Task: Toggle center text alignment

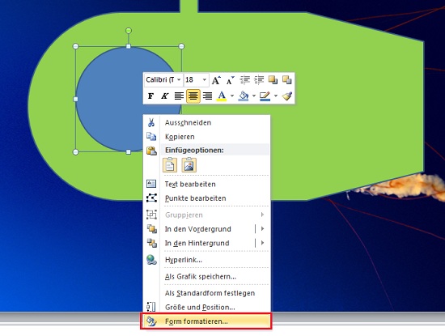Action: click(193, 96)
